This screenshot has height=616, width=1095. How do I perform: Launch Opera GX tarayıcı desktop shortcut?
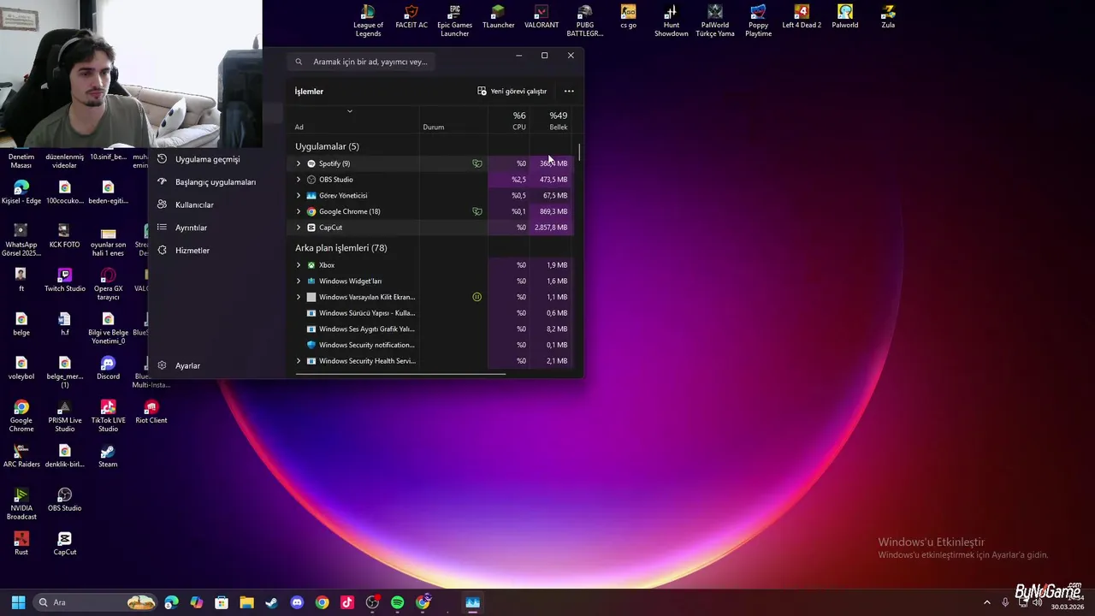point(108,284)
